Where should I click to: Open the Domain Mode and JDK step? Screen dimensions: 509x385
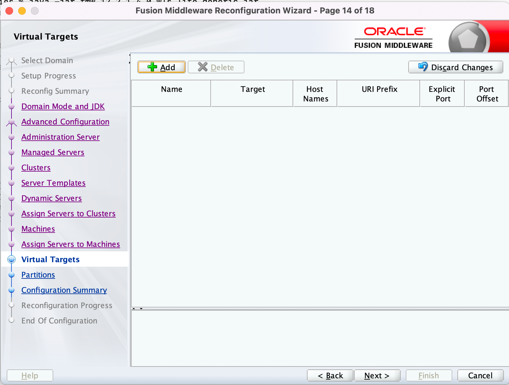click(63, 106)
